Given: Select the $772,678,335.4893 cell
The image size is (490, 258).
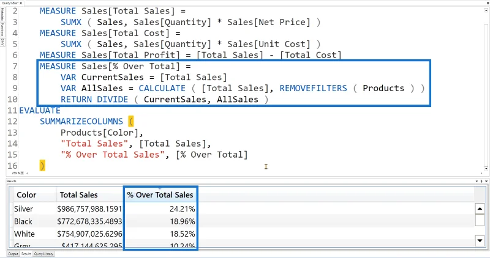Looking at the screenshot, I should [x=89, y=221].
